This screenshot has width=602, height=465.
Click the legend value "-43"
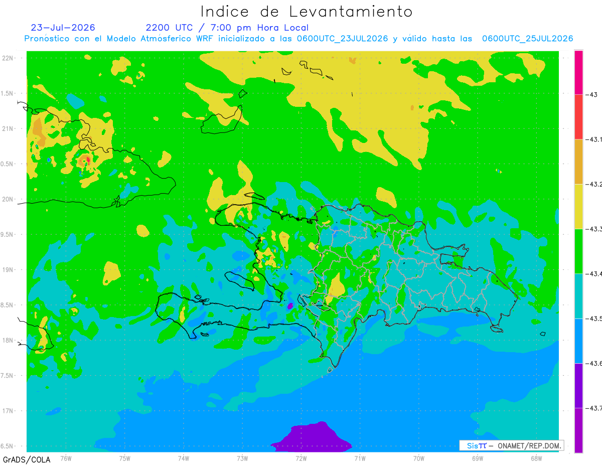click(591, 94)
